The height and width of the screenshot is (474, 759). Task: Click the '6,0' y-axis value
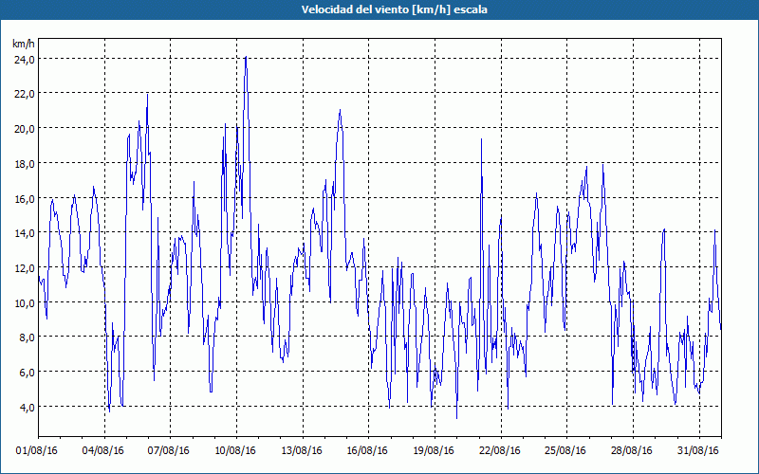coord(28,373)
